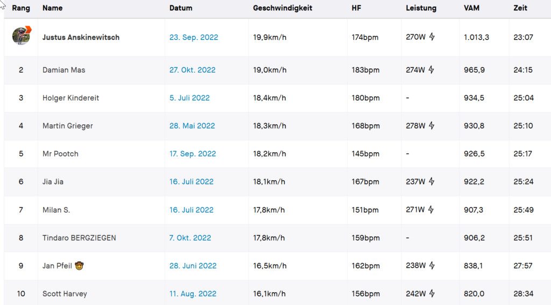
Task: Click power meter icon next to 270W
Action: [432, 37]
